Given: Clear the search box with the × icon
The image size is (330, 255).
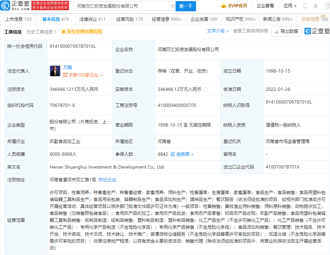Looking at the screenshot, I should 173,6.
